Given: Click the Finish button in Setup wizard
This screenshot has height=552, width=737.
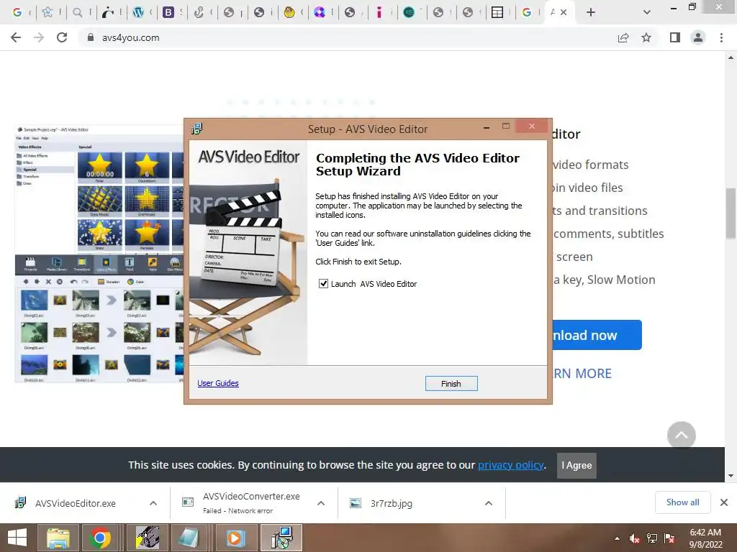Looking at the screenshot, I should point(451,384).
